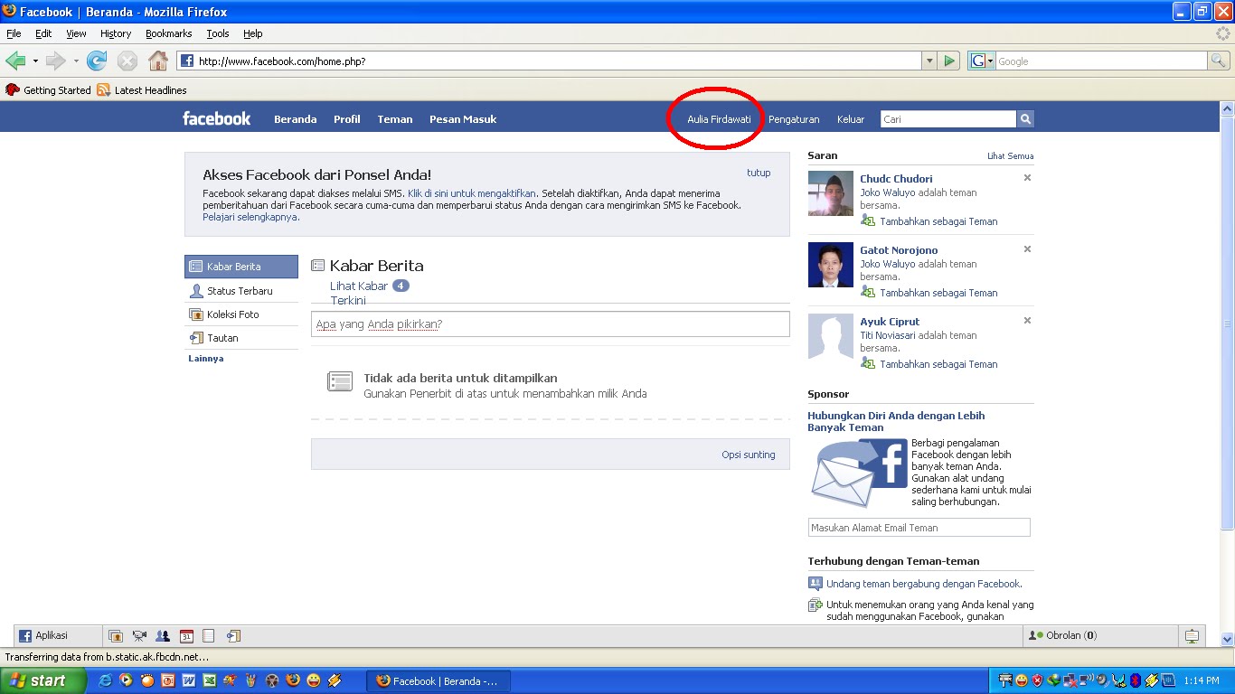Click the facebook logo in the blue bar
The width and height of the screenshot is (1235, 694).
[x=217, y=118]
